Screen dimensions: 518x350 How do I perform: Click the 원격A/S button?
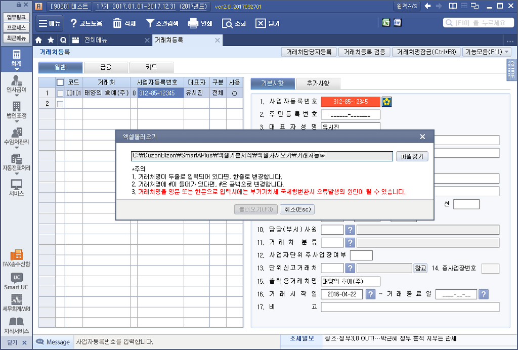point(407,6)
